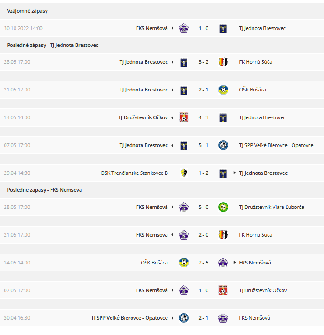Click FKS Nemšová crest in 30.10.2022 match

(184, 28)
